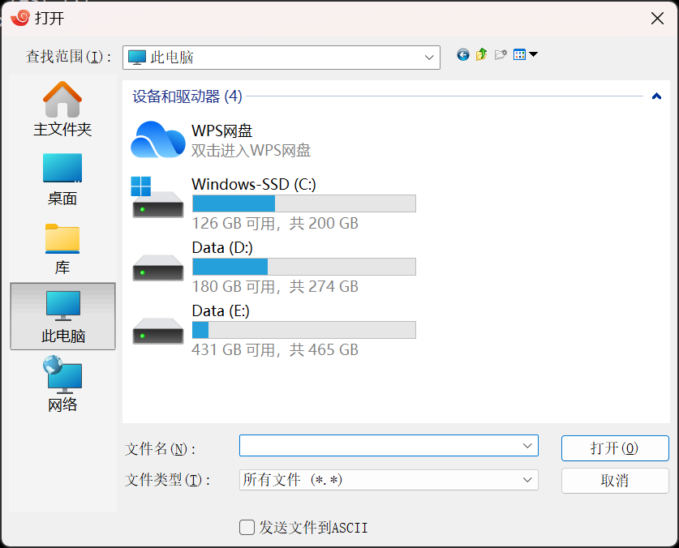
Task: Click into the 文件名 input field
Action: (389, 446)
